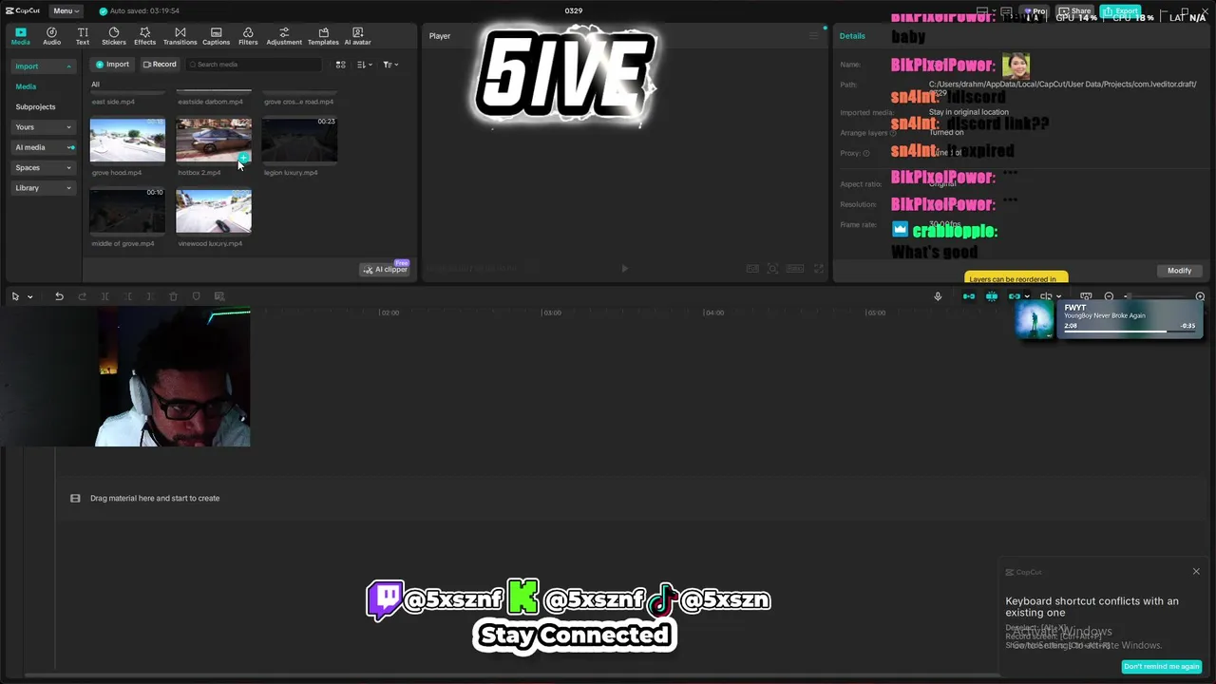Click the player play button
Screen dimensions: 1216x684
tap(624, 269)
